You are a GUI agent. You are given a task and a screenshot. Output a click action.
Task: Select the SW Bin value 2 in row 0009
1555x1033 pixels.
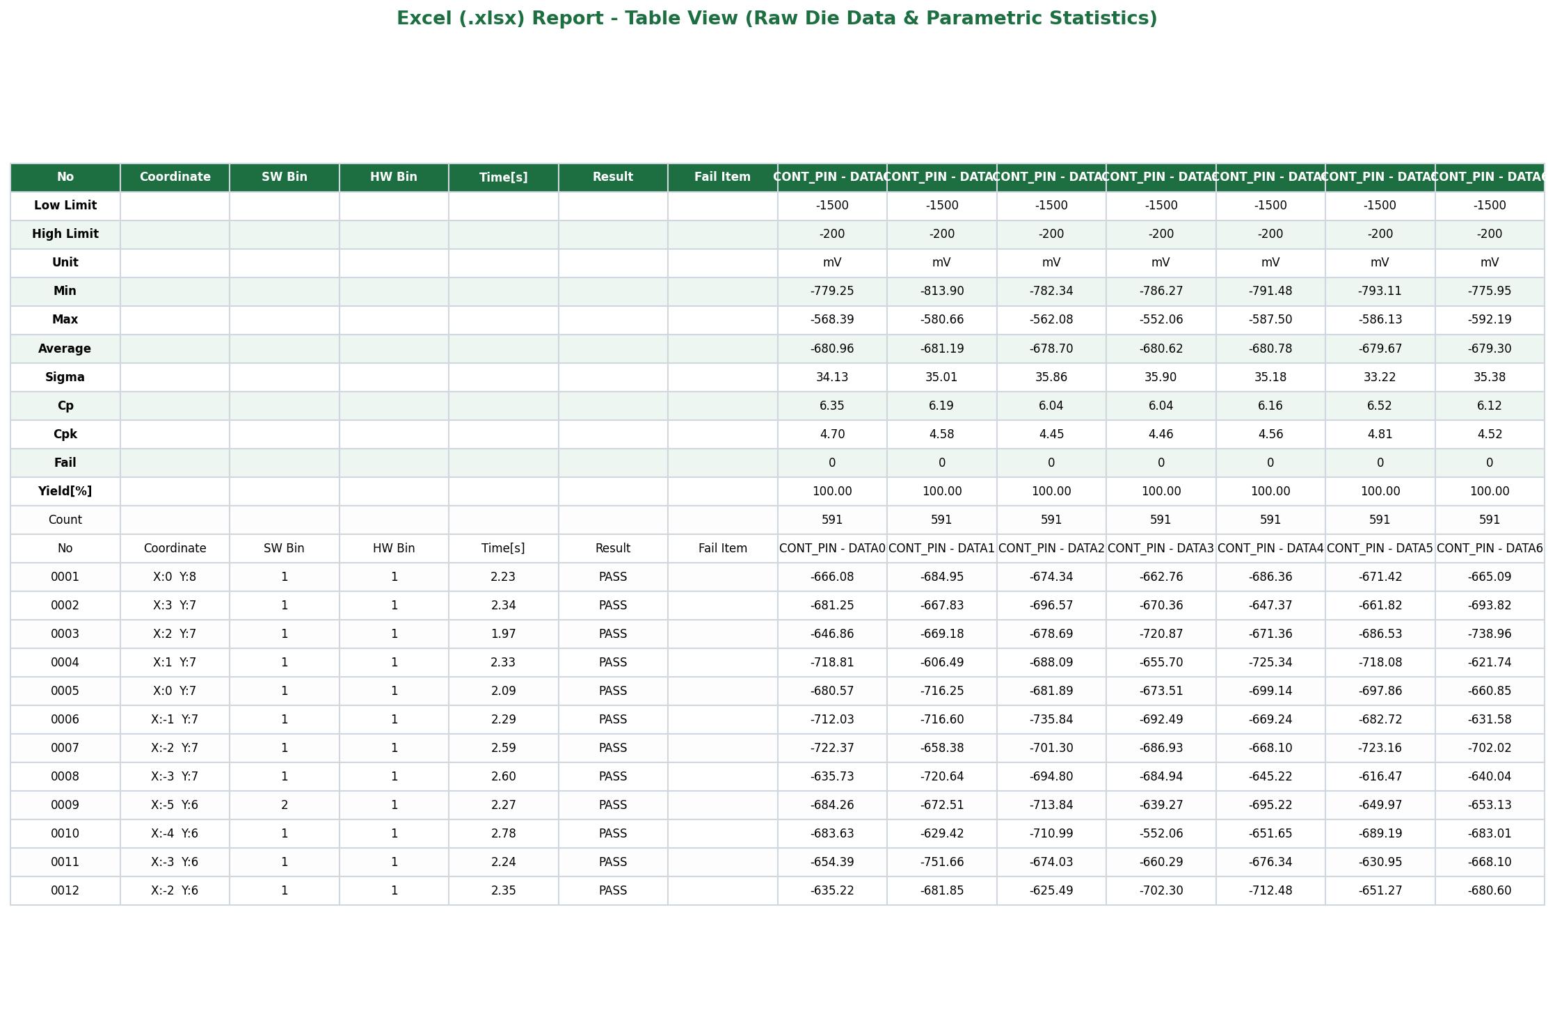[x=285, y=805]
